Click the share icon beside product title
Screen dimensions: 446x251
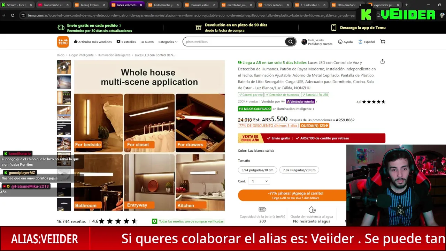[383, 61]
